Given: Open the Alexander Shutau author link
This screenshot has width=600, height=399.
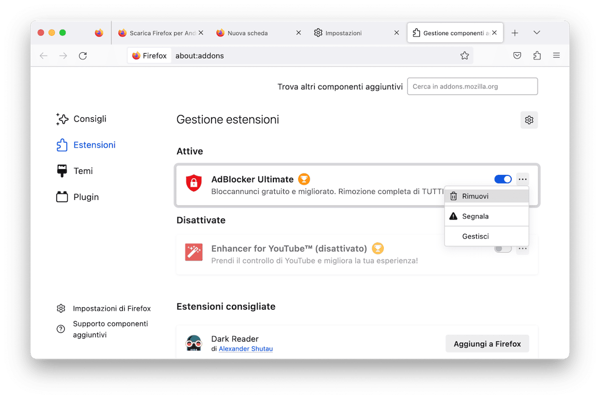Looking at the screenshot, I should point(246,349).
